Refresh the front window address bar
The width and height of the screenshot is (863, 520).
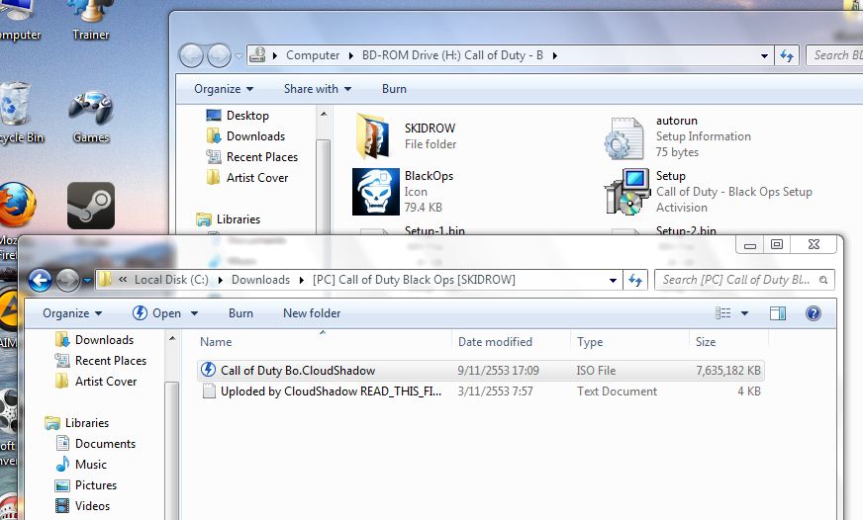click(635, 281)
